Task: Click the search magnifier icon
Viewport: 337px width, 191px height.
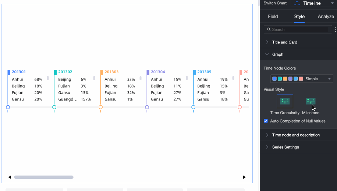Action: coord(269,29)
